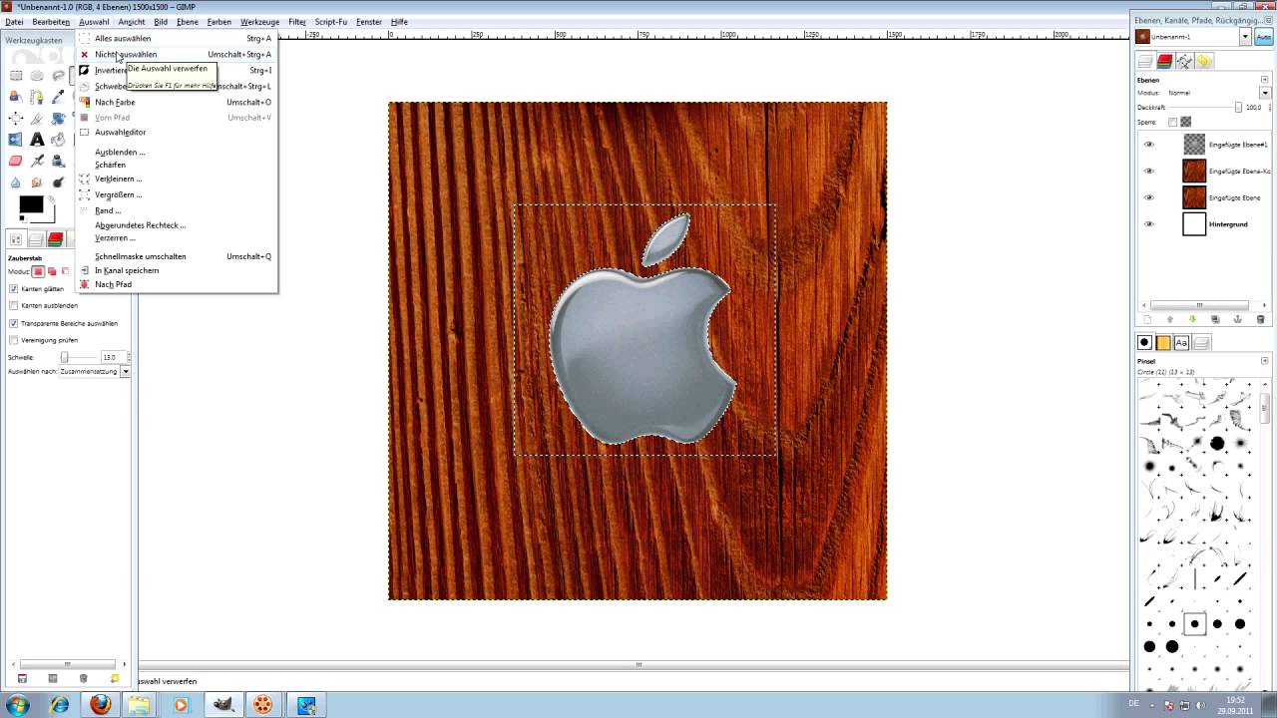
Task: Hide the Eingefügte Ebene-Kopie layer
Action: point(1148,172)
